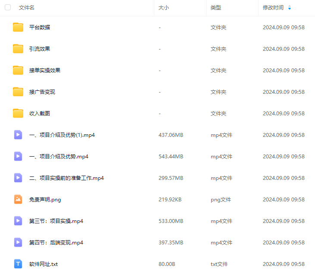Sort the list by 类型 column header
Screen dimensions: 315x278
216,8
